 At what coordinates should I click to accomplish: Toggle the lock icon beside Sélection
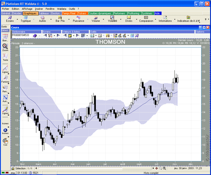pyautogui.click(x=13, y=168)
